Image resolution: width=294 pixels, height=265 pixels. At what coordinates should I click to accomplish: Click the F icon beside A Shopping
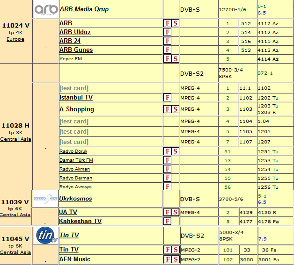[x=167, y=109]
